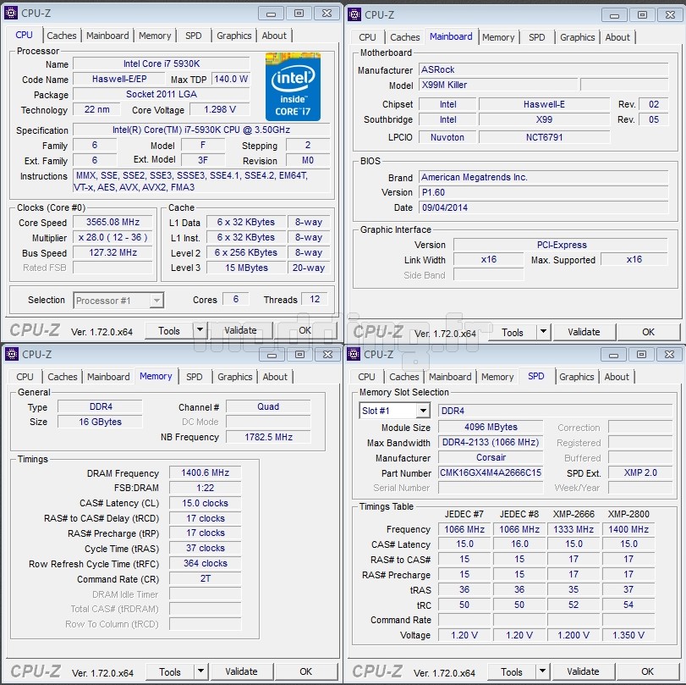Expand the Tools dropdown arrow in the Mainboard window
This screenshot has height=685, width=686.
(x=543, y=332)
